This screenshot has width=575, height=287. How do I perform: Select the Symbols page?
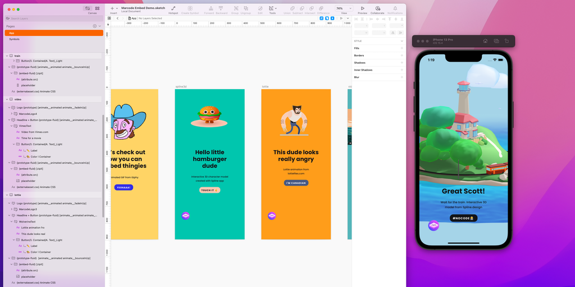point(14,39)
